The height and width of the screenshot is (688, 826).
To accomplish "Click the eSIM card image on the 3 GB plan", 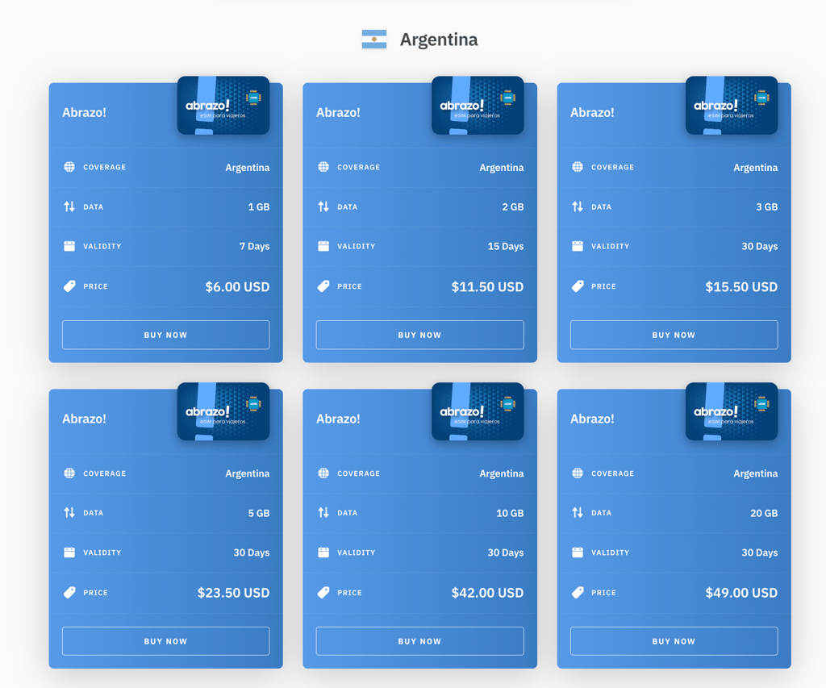I will 732,106.
